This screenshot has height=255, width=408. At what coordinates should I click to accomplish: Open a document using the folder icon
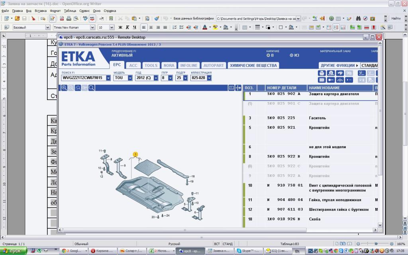coord(17,18)
